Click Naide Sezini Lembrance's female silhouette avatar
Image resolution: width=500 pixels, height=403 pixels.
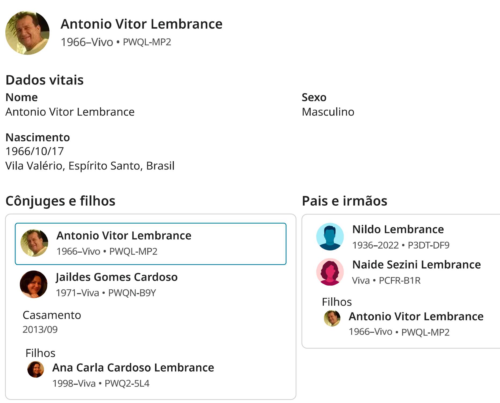pyautogui.click(x=330, y=272)
